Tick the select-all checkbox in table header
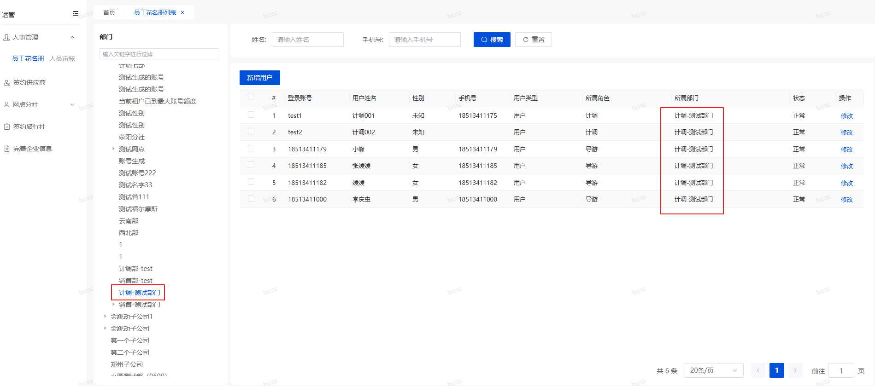This screenshot has width=875, height=386. click(x=251, y=97)
